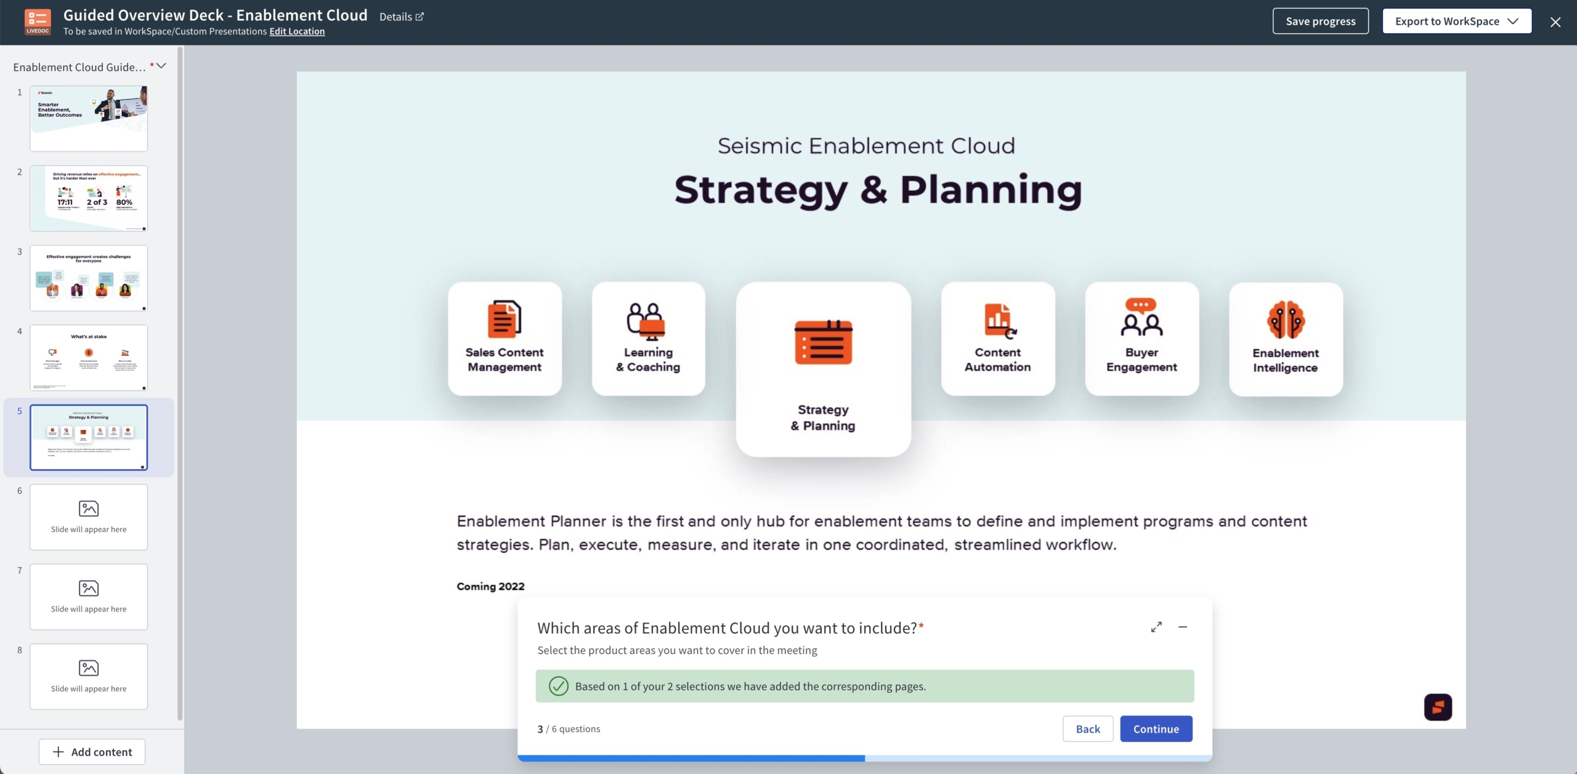This screenshot has height=774, width=1577.
Task: Click Buyer Engagement chat people icon
Action: [x=1141, y=317]
